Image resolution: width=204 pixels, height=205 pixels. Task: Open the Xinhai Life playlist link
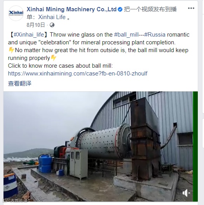coord(52,17)
